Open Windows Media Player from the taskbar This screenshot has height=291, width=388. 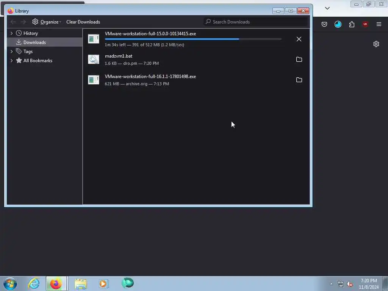pyautogui.click(x=104, y=284)
